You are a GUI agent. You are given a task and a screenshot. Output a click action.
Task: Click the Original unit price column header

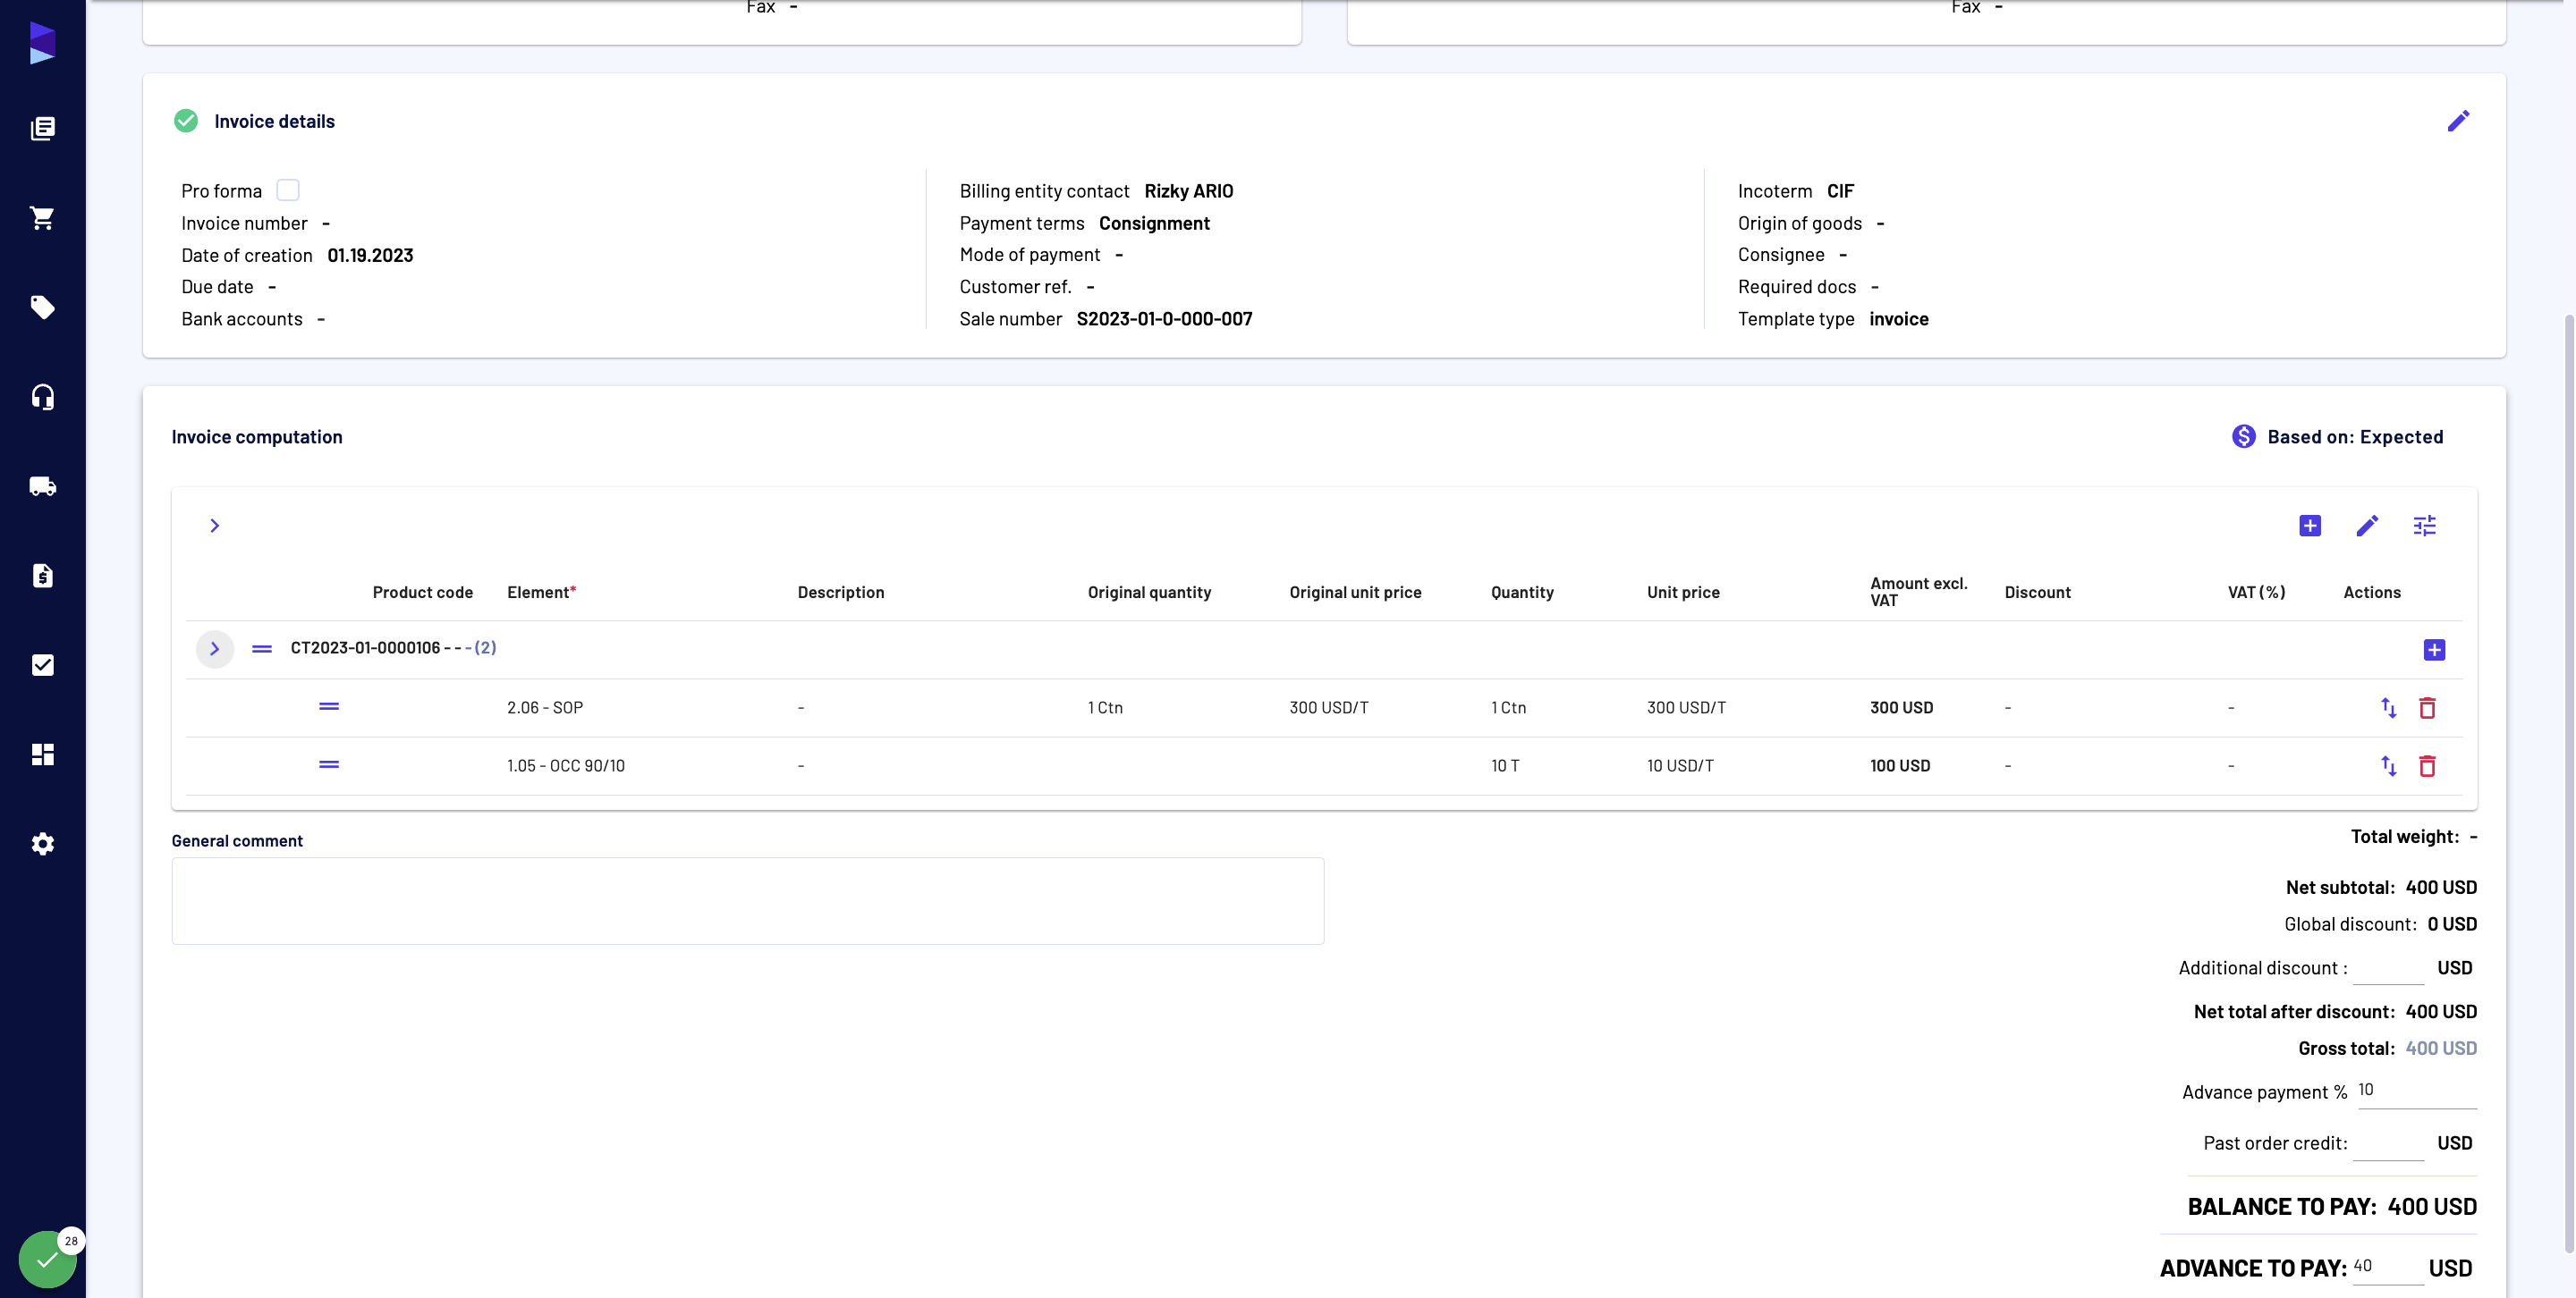(x=1355, y=593)
